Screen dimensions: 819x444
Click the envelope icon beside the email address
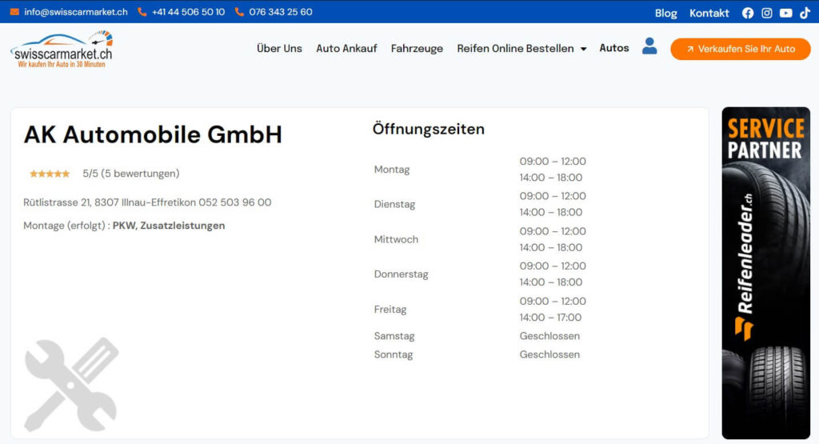14,12
